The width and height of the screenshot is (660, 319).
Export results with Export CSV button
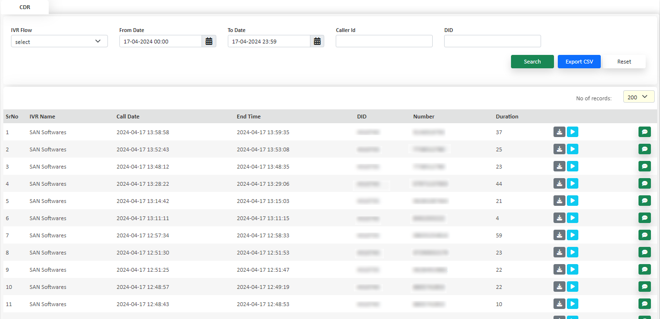(x=579, y=62)
